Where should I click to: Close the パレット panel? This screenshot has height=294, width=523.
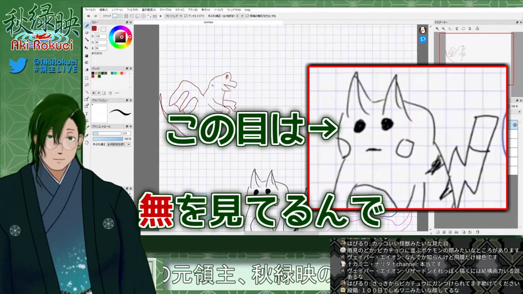click(x=131, y=69)
